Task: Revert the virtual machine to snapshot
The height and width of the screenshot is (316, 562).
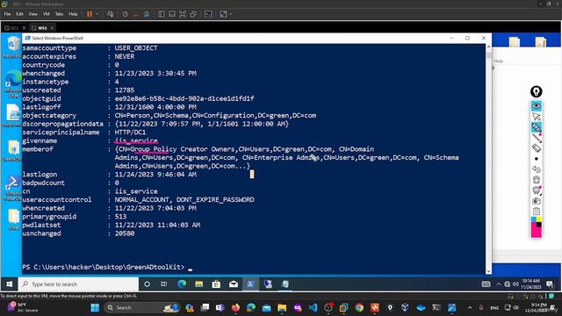Action: click(x=136, y=14)
